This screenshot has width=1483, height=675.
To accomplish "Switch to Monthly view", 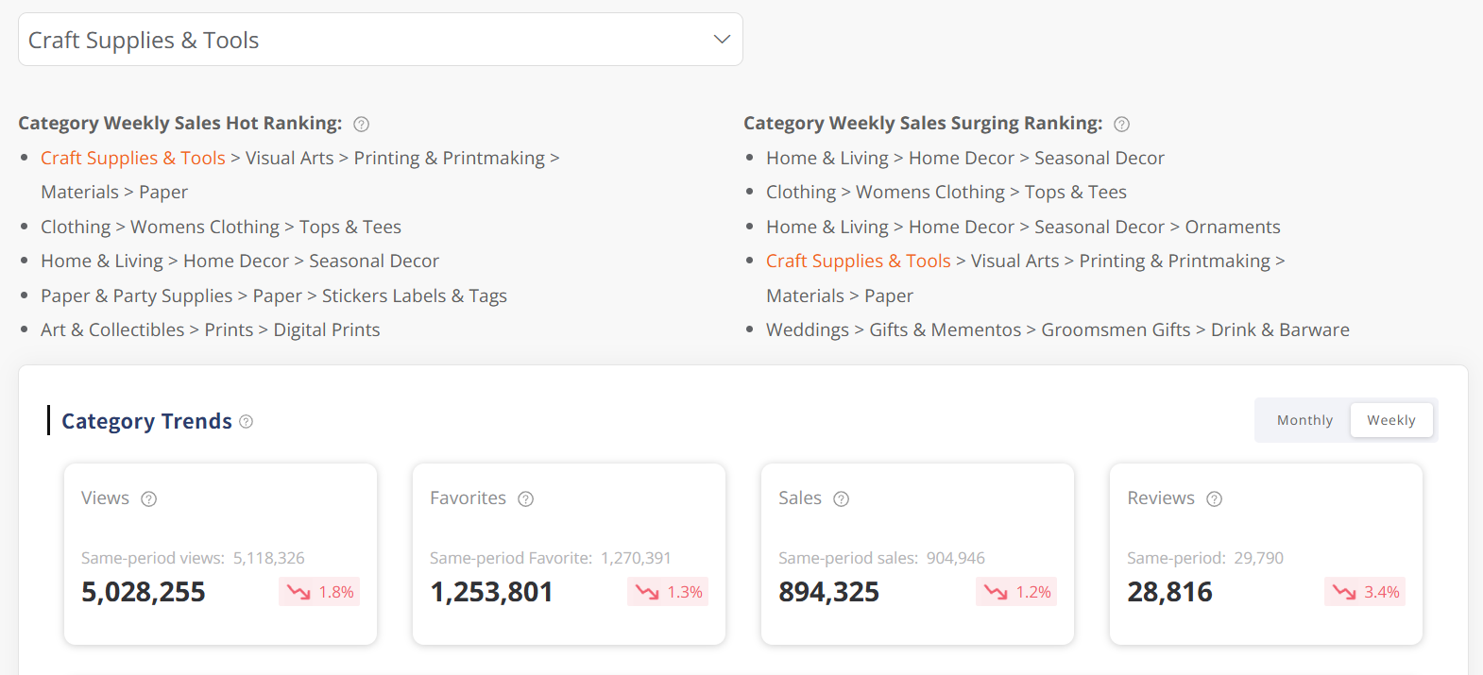I will click(1304, 420).
